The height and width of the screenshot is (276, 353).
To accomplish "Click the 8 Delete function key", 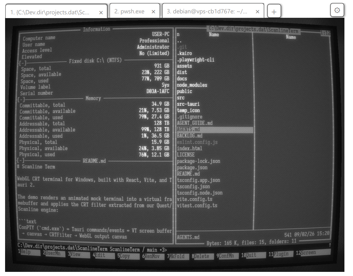I will click(203, 256).
